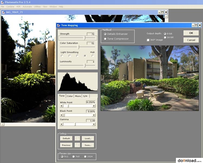
Task: Click the Save... settings button
Action: pos(88,145)
